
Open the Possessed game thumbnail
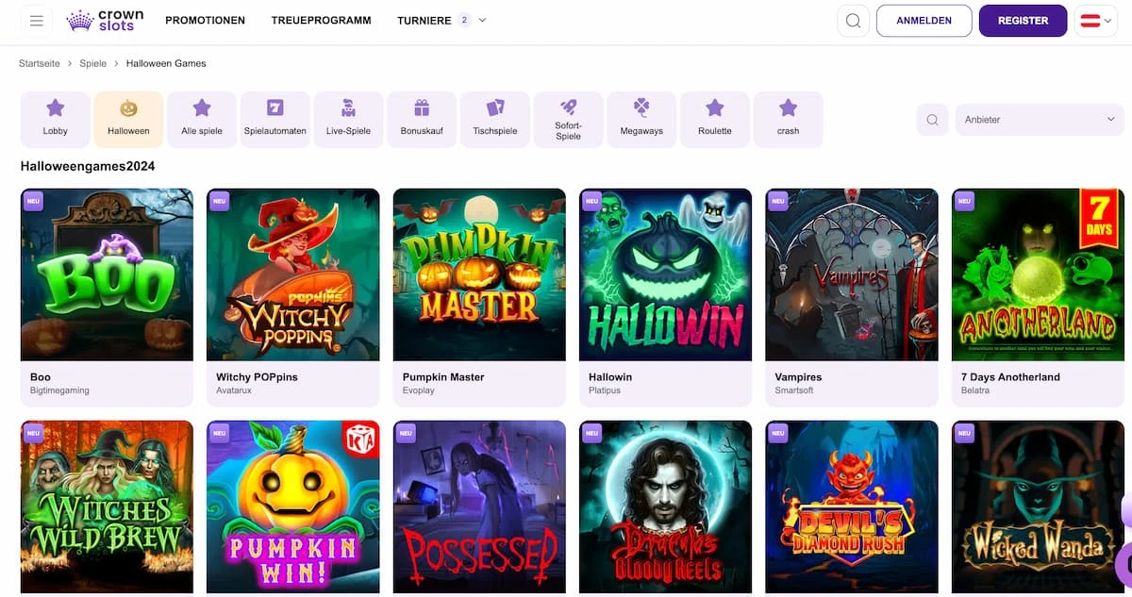[479, 507]
